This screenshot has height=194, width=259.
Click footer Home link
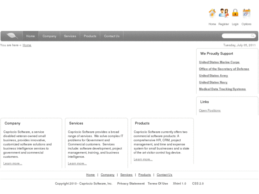click(x=90, y=175)
